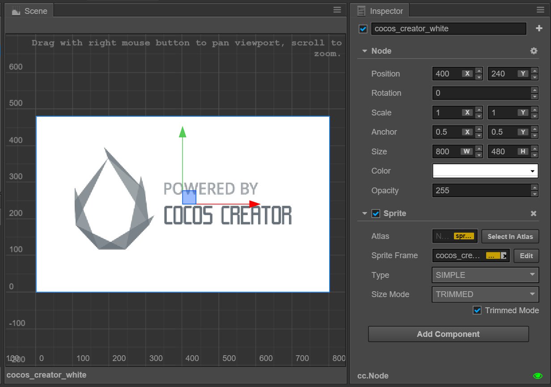The image size is (551, 387).
Task: Open the Size Mode dropdown showing TRIMMED
Action: 485,294
